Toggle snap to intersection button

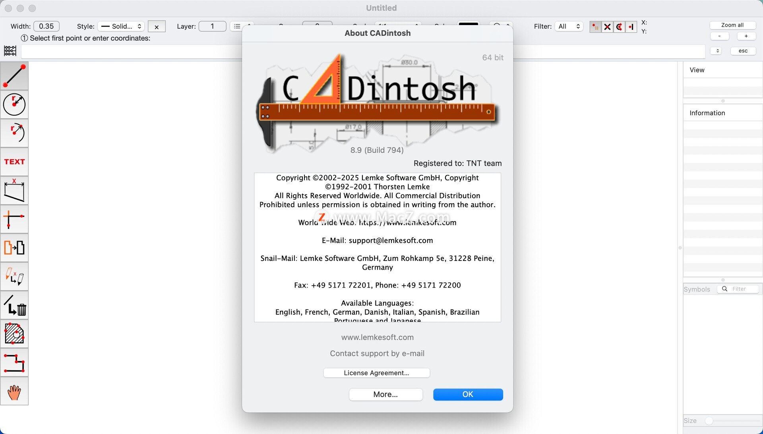click(607, 27)
